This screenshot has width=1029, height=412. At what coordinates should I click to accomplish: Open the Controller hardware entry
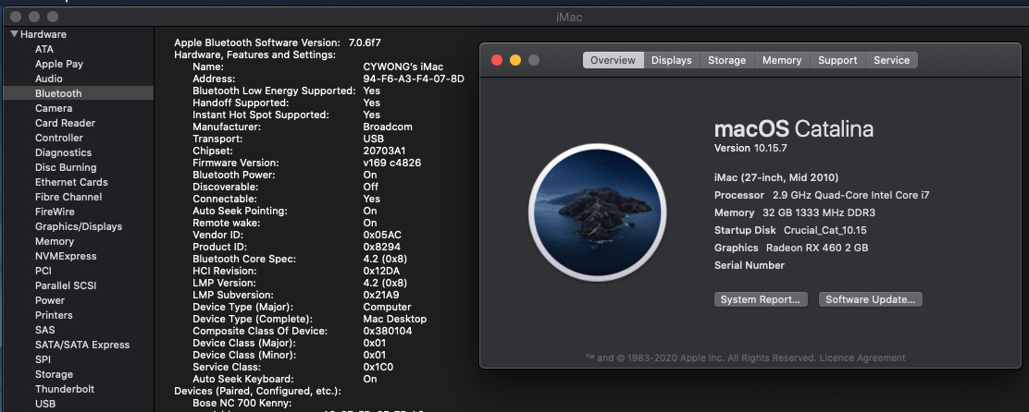click(59, 138)
